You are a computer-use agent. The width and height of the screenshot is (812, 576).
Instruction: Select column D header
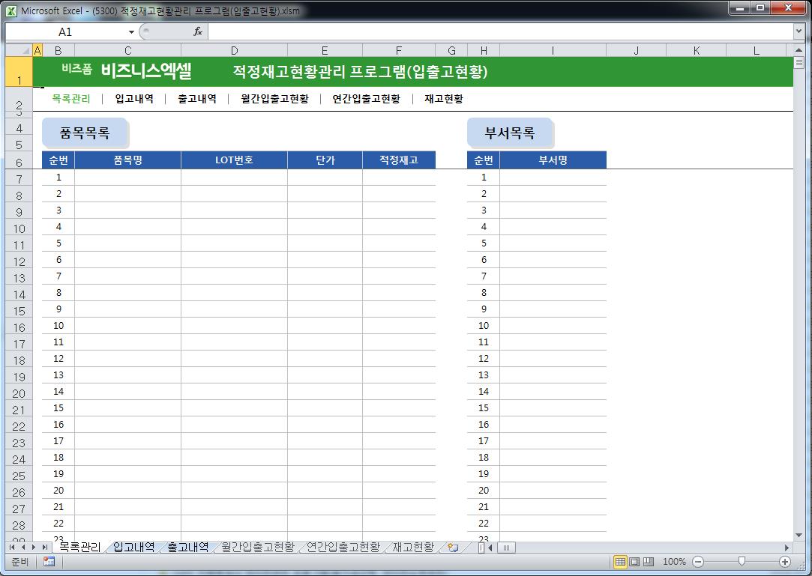click(234, 51)
